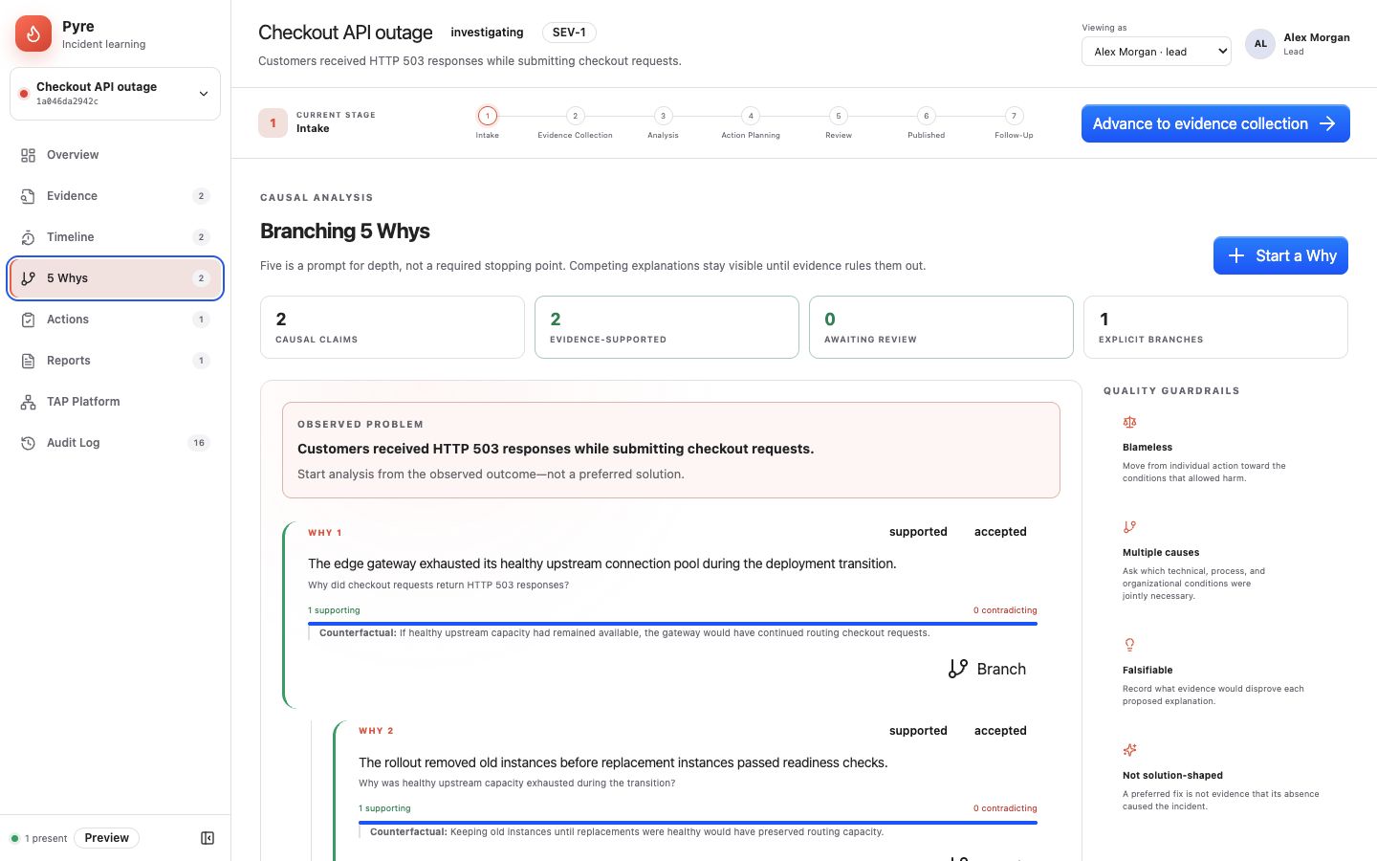Open the Audit Log section
Viewport: 1377px width, 861px height.
coord(115,443)
